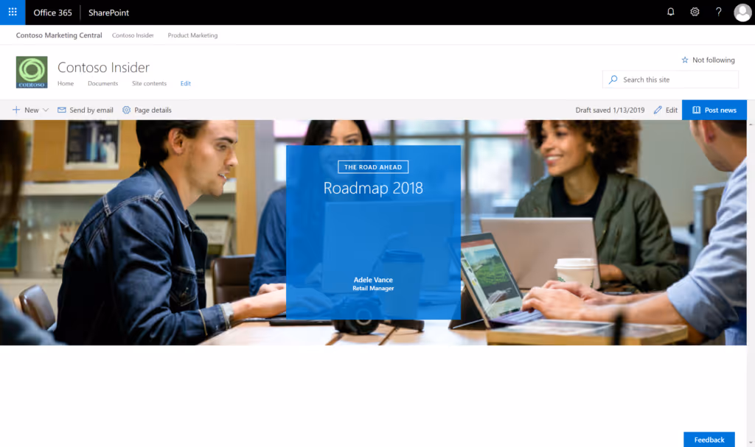The width and height of the screenshot is (755, 447).
Task: Open the Home site navigation item
Action: (66, 83)
